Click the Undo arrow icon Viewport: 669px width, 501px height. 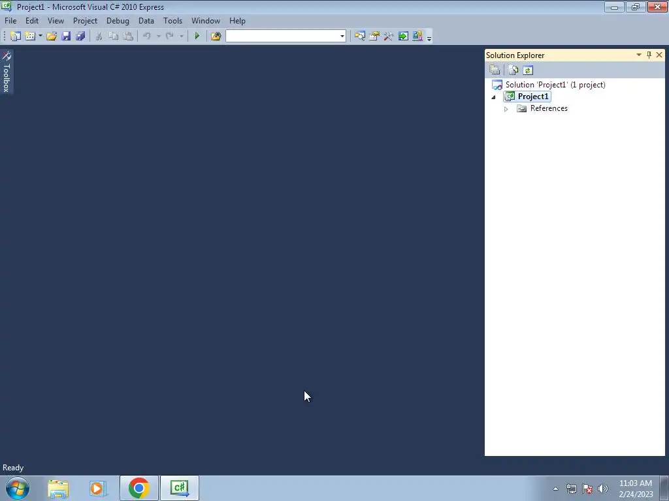click(x=147, y=37)
